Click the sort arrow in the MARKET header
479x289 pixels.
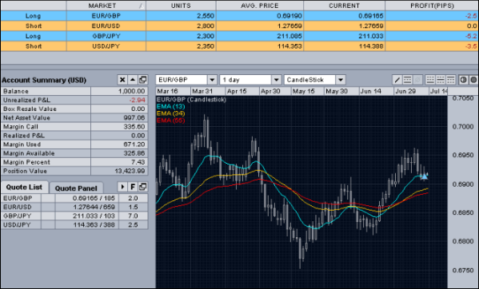(142, 6)
